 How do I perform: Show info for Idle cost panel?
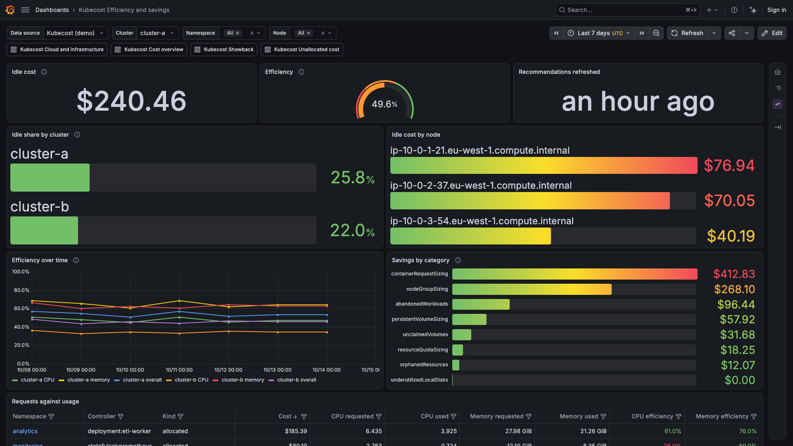tap(44, 72)
